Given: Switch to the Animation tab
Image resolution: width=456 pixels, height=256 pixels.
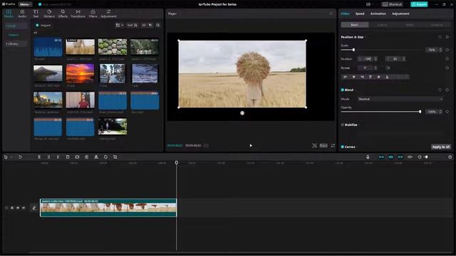Looking at the screenshot, I should click(x=378, y=14).
